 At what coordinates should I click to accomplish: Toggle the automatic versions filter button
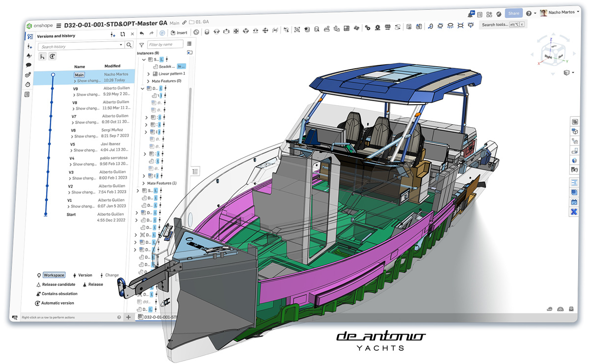pos(52,56)
